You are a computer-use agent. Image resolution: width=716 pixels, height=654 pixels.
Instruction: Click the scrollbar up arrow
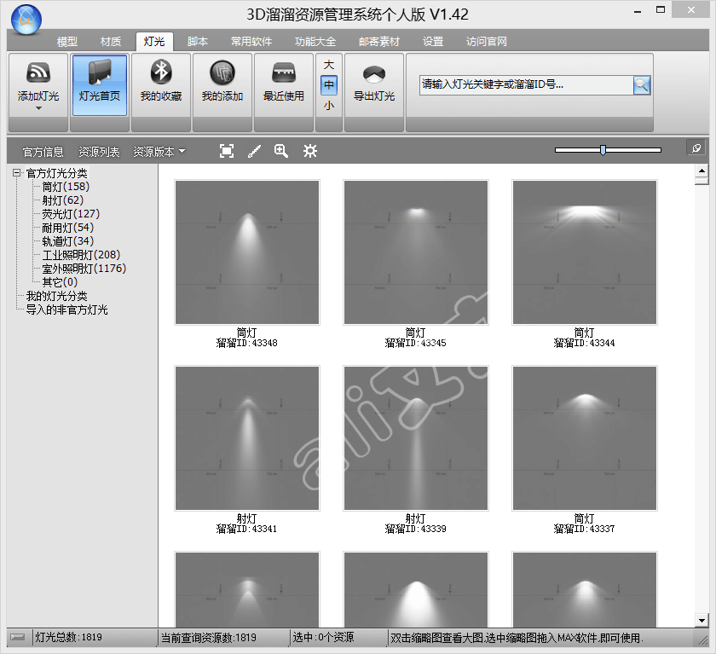point(702,171)
